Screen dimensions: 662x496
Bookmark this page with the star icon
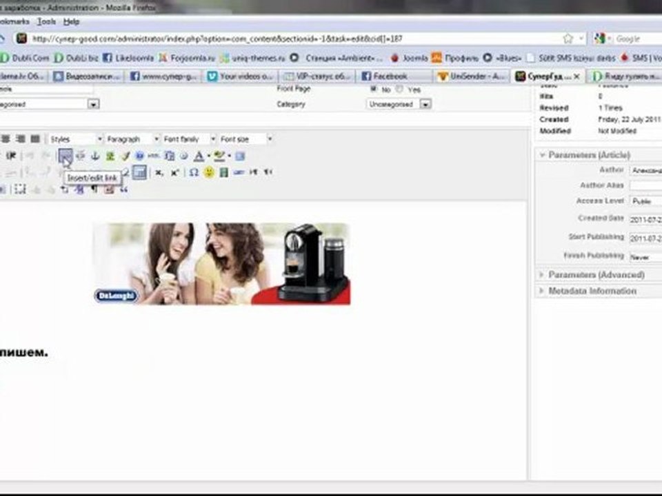568,39
